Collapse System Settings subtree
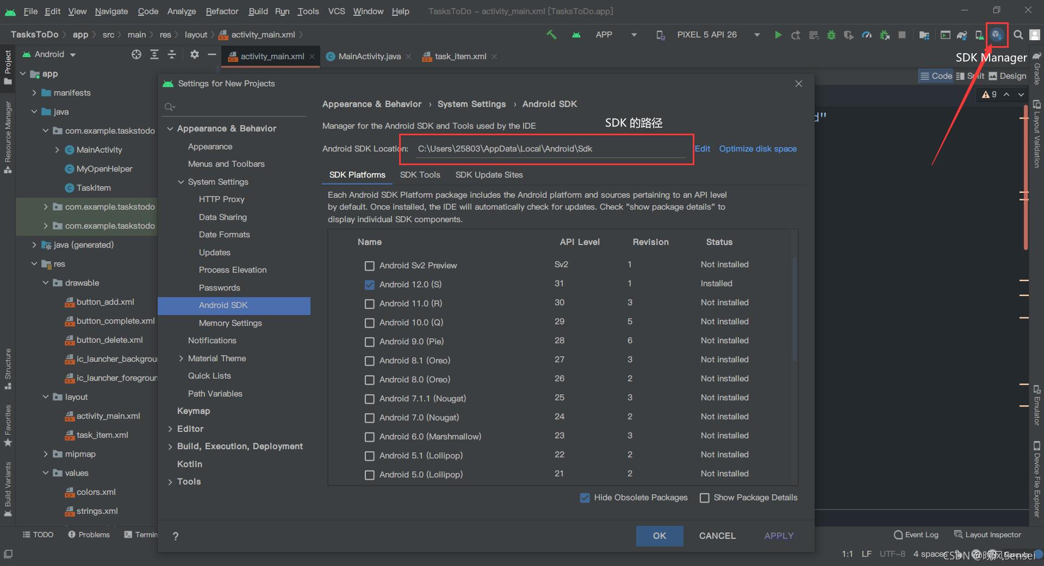1044x566 pixels. coord(181,182)
